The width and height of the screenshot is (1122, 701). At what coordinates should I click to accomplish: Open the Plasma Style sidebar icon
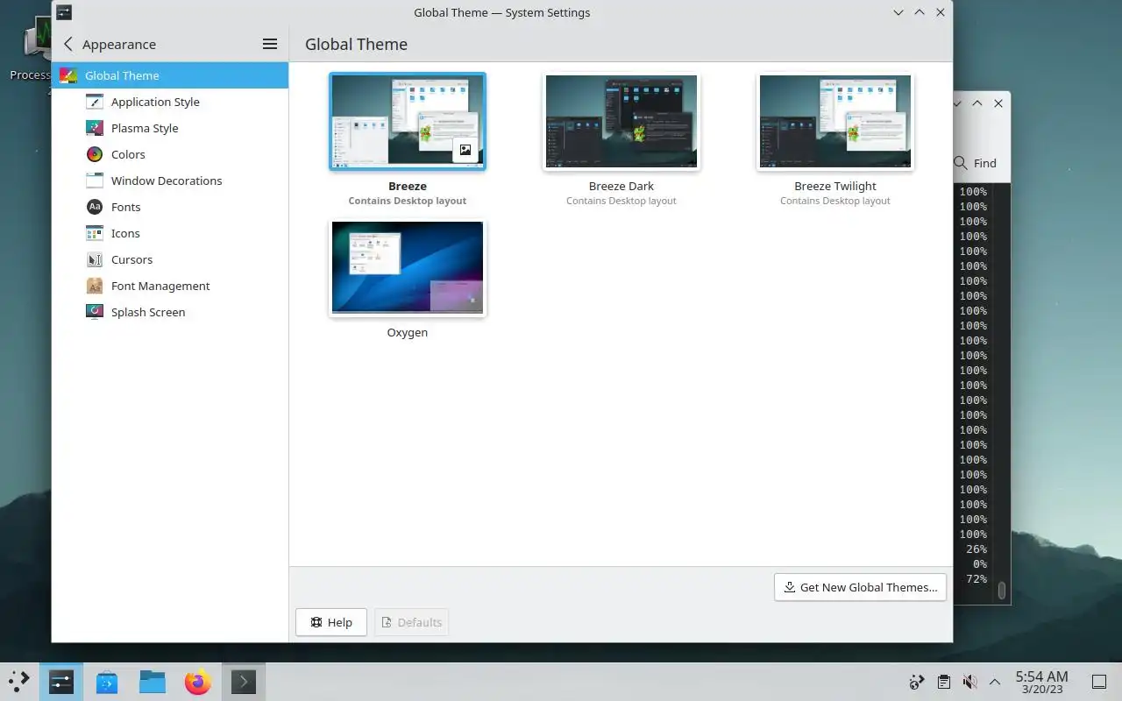tap(95, 128)
